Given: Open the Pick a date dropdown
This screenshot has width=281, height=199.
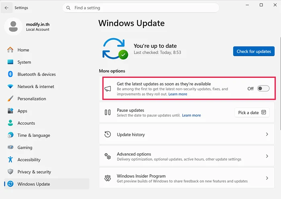Looking at the screenshot, I should point(252,112).
